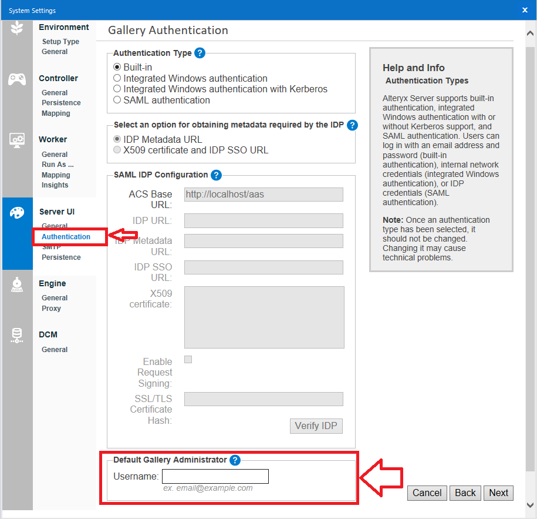Choose SAML authentication

coord(116,99)
